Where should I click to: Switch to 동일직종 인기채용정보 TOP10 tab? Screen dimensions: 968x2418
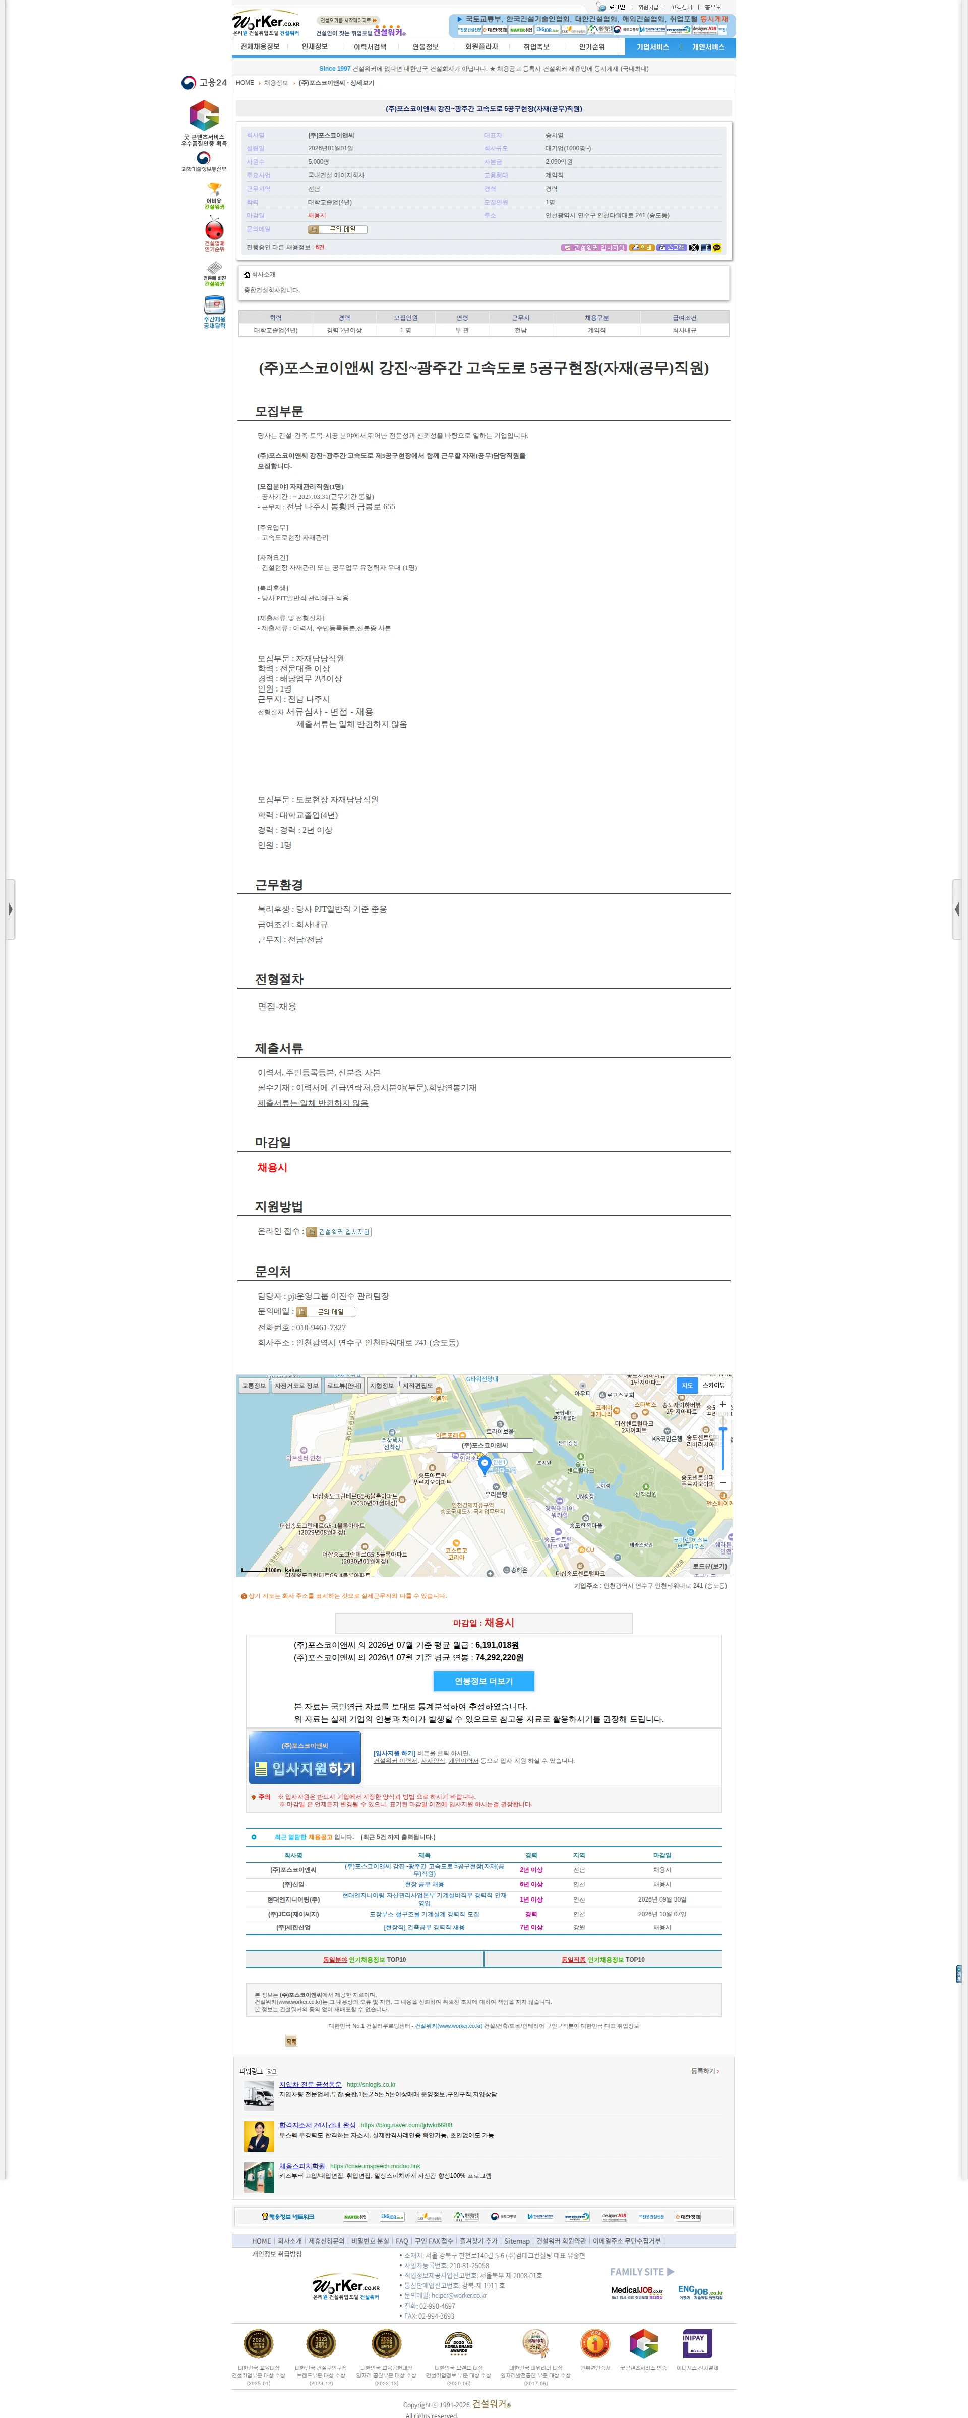pos(603,1959)
